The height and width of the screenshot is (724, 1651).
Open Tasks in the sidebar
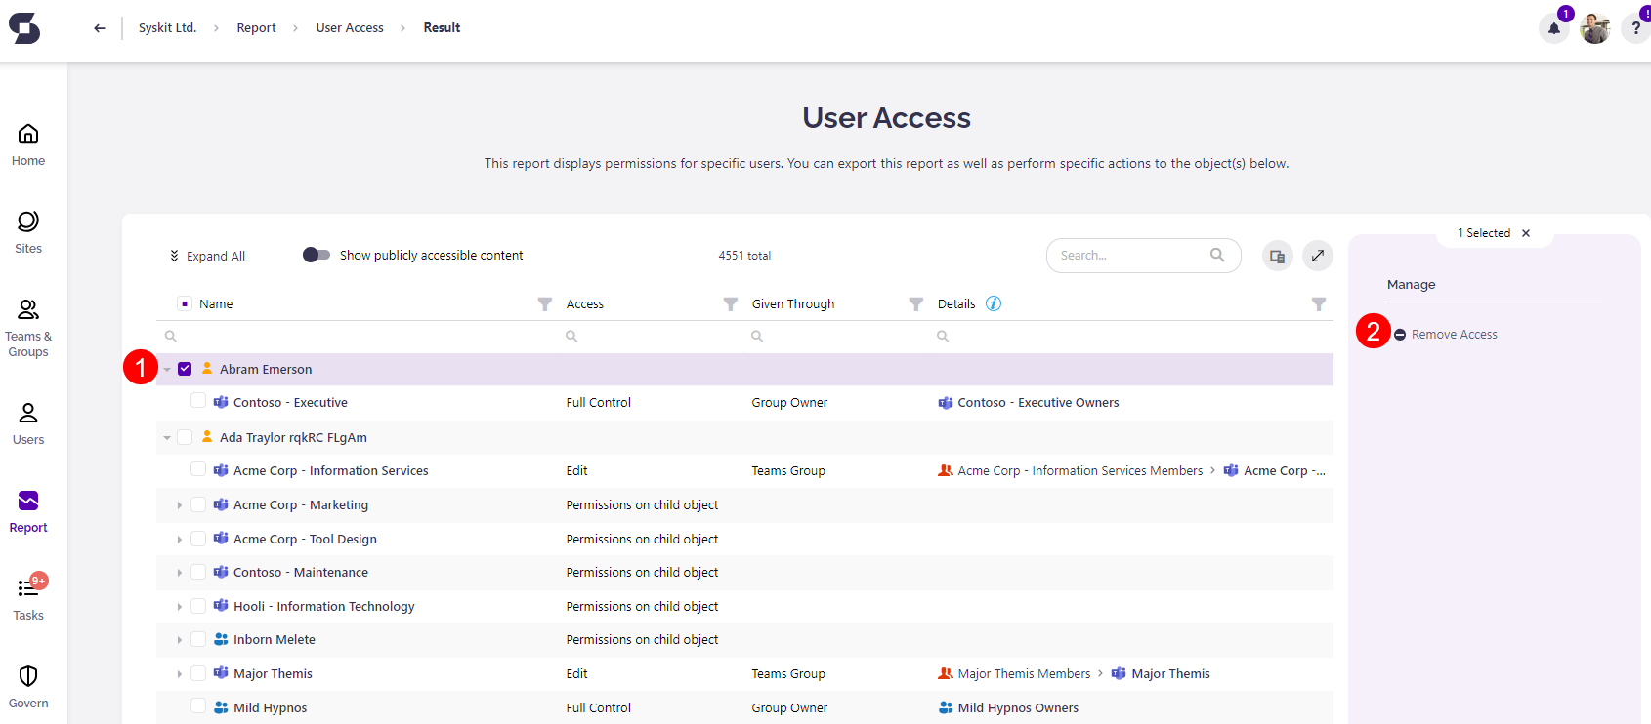(x=28, y=598)
